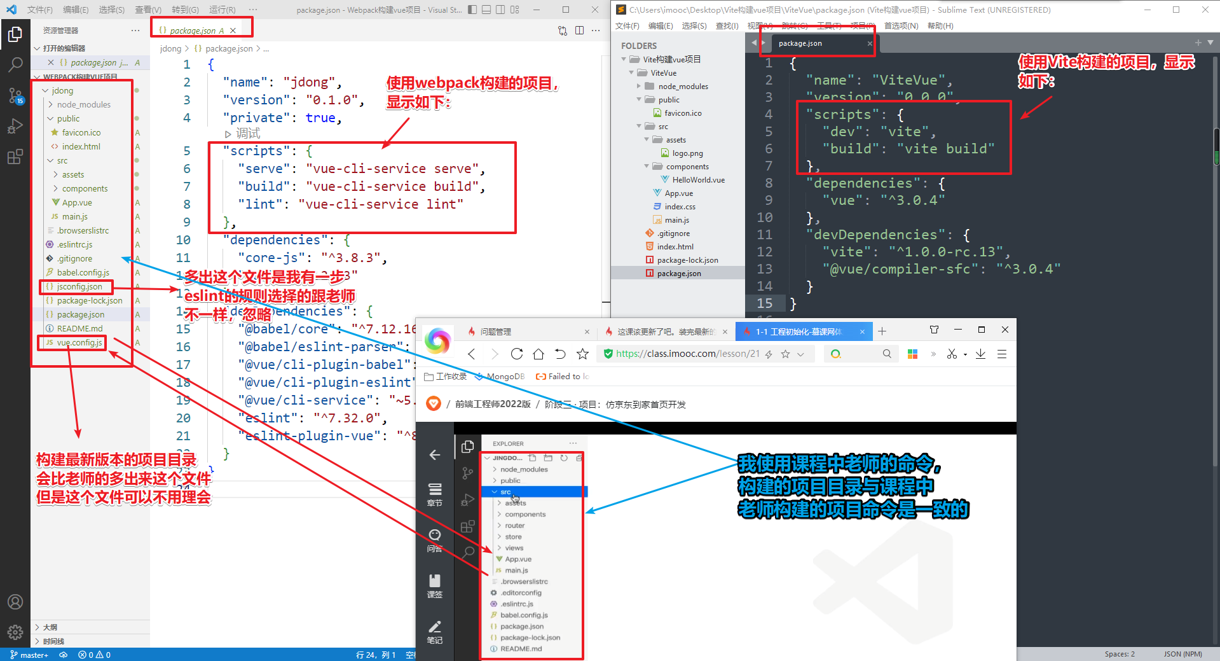Expand the 时间线 timeline section
The image size is (1220, 661).
pos(37,641)
